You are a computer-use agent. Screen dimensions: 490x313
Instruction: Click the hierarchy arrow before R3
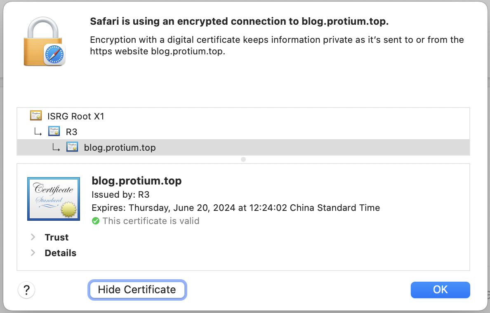[x=38, y=132]
